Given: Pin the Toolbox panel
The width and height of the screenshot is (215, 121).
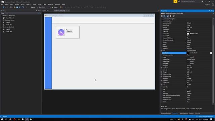Looking at the screenshot, I should point(38,11).
